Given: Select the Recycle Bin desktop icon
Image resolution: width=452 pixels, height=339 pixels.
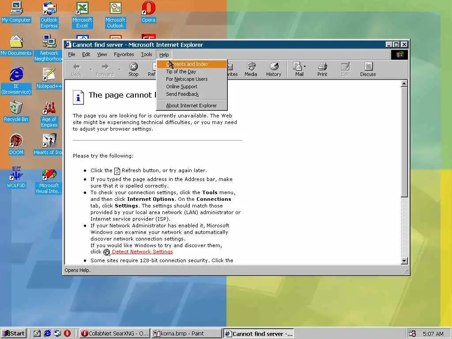Looking at the screenshot, I should pyautogui.click(x=16, y=112).
